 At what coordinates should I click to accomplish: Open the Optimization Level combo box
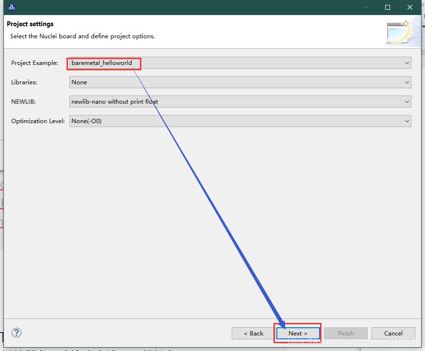click(x=240, y=121)
